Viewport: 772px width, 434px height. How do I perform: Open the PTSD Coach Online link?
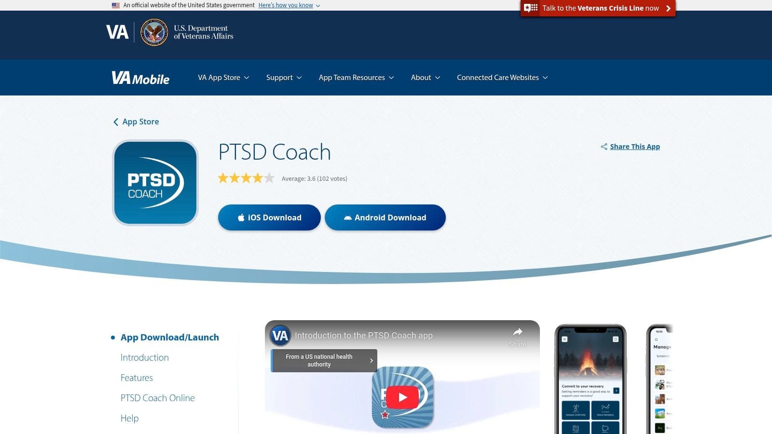pos(157,398)
